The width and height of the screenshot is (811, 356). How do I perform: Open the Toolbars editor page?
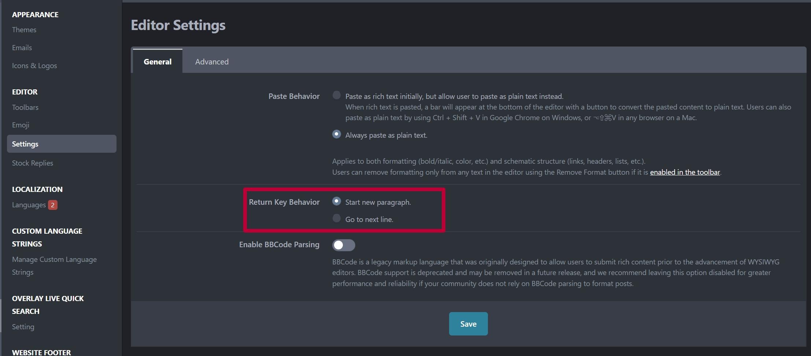click(x=25, y=107)
